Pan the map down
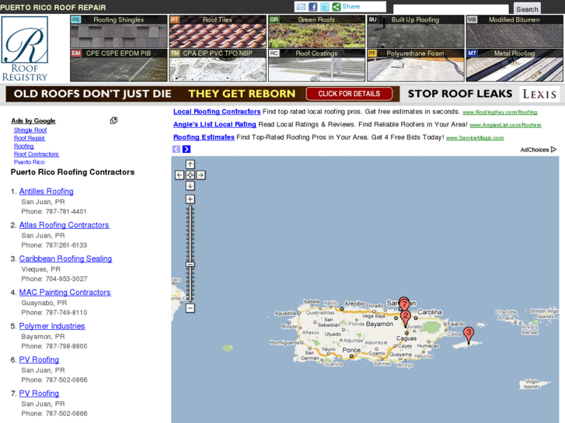Screen dimensions: 565x423 tap(190, 185)
